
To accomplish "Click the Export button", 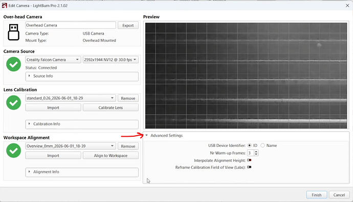I will point(128,26).
